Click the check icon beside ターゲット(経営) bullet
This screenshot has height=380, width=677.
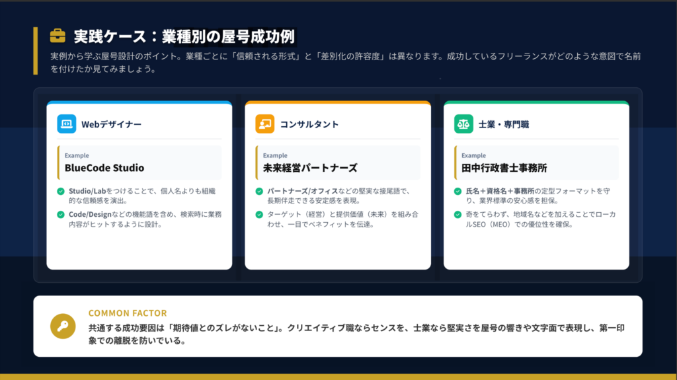259,215
